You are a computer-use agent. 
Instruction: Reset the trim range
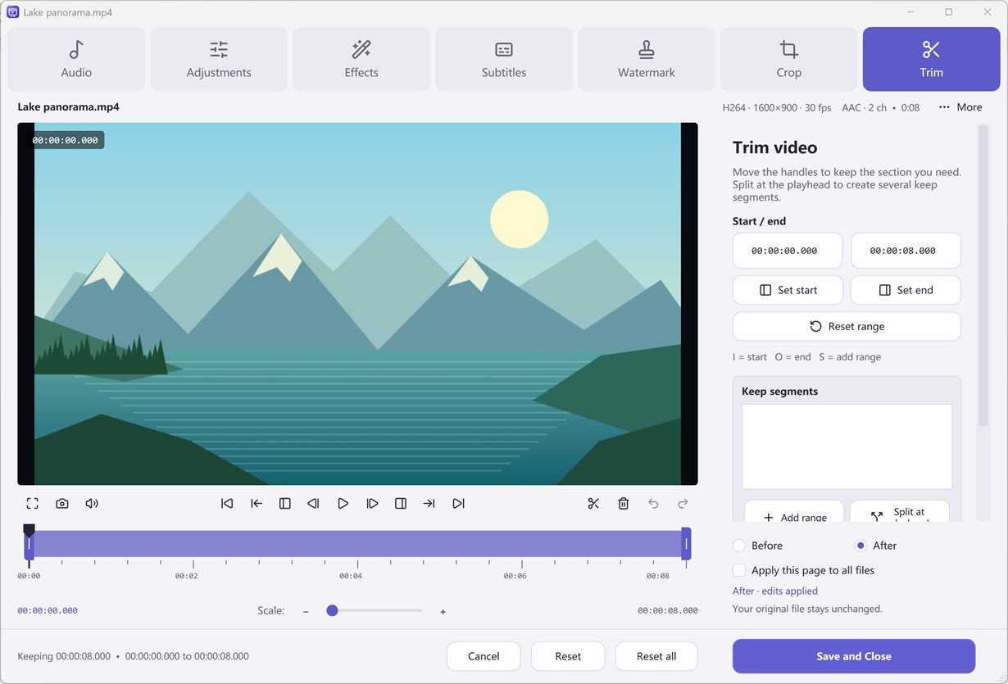point(847,326)
